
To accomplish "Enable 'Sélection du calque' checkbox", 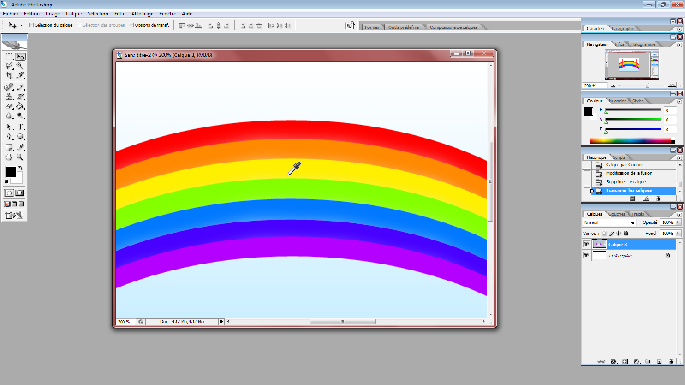I will pyautogui.click(x=32, y=25).
